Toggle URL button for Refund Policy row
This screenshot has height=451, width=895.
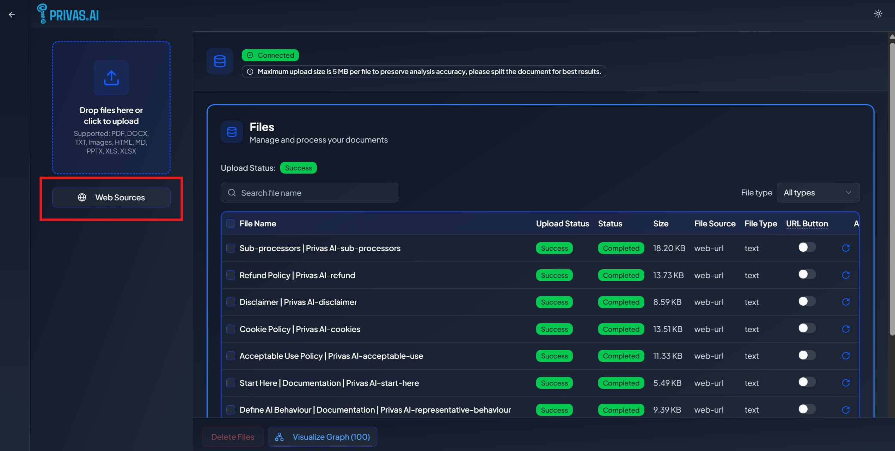coord(807,274)
